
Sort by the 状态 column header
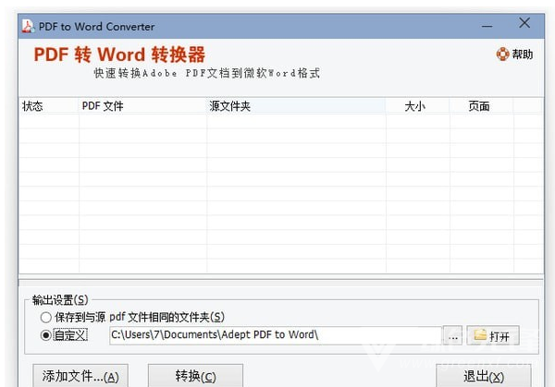(49, 106)
